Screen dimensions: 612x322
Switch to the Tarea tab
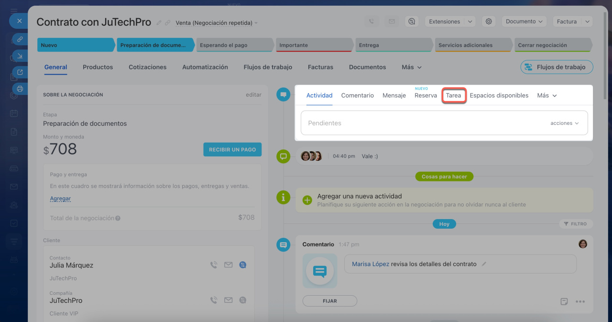pyautogui.click(x=453, y=96)
